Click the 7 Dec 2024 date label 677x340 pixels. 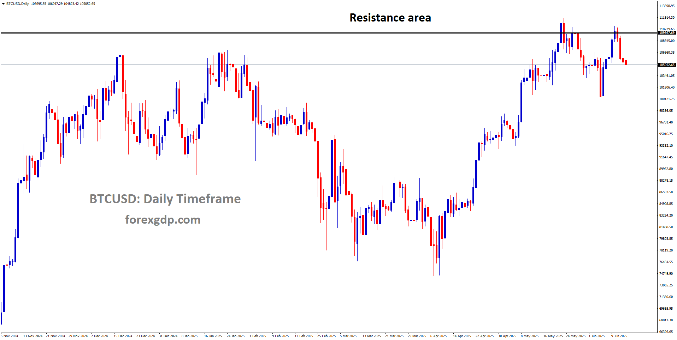click(100, 336)
